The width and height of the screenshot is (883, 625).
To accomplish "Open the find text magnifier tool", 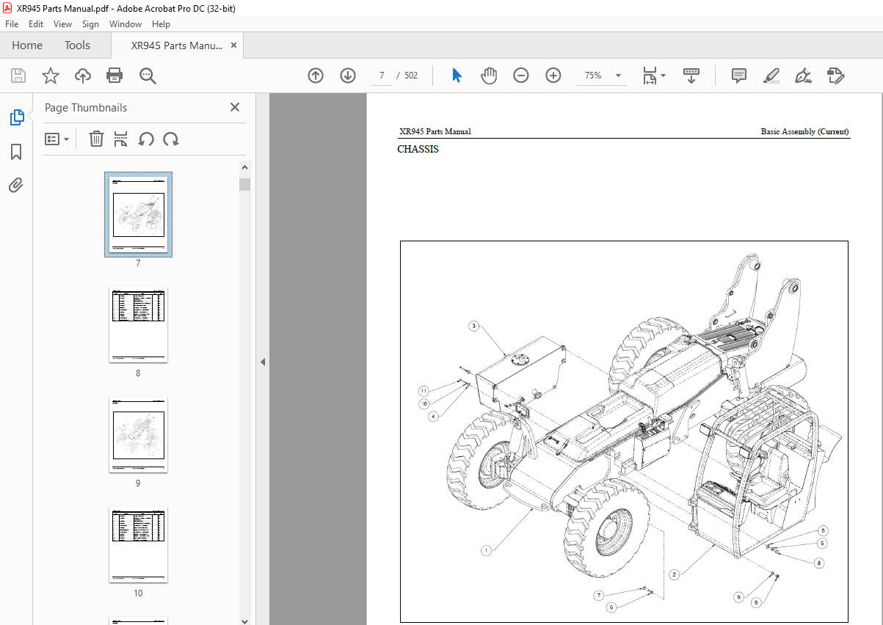I will (x=148, y=76).
